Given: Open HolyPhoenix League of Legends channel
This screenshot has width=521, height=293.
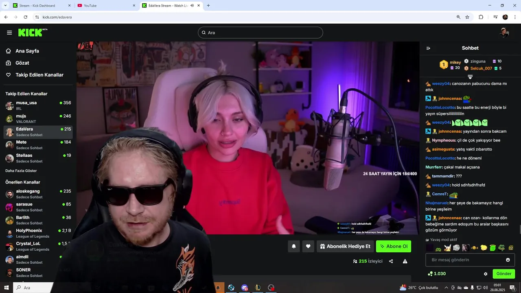Looking at the screenshot, I should [38, 233].
